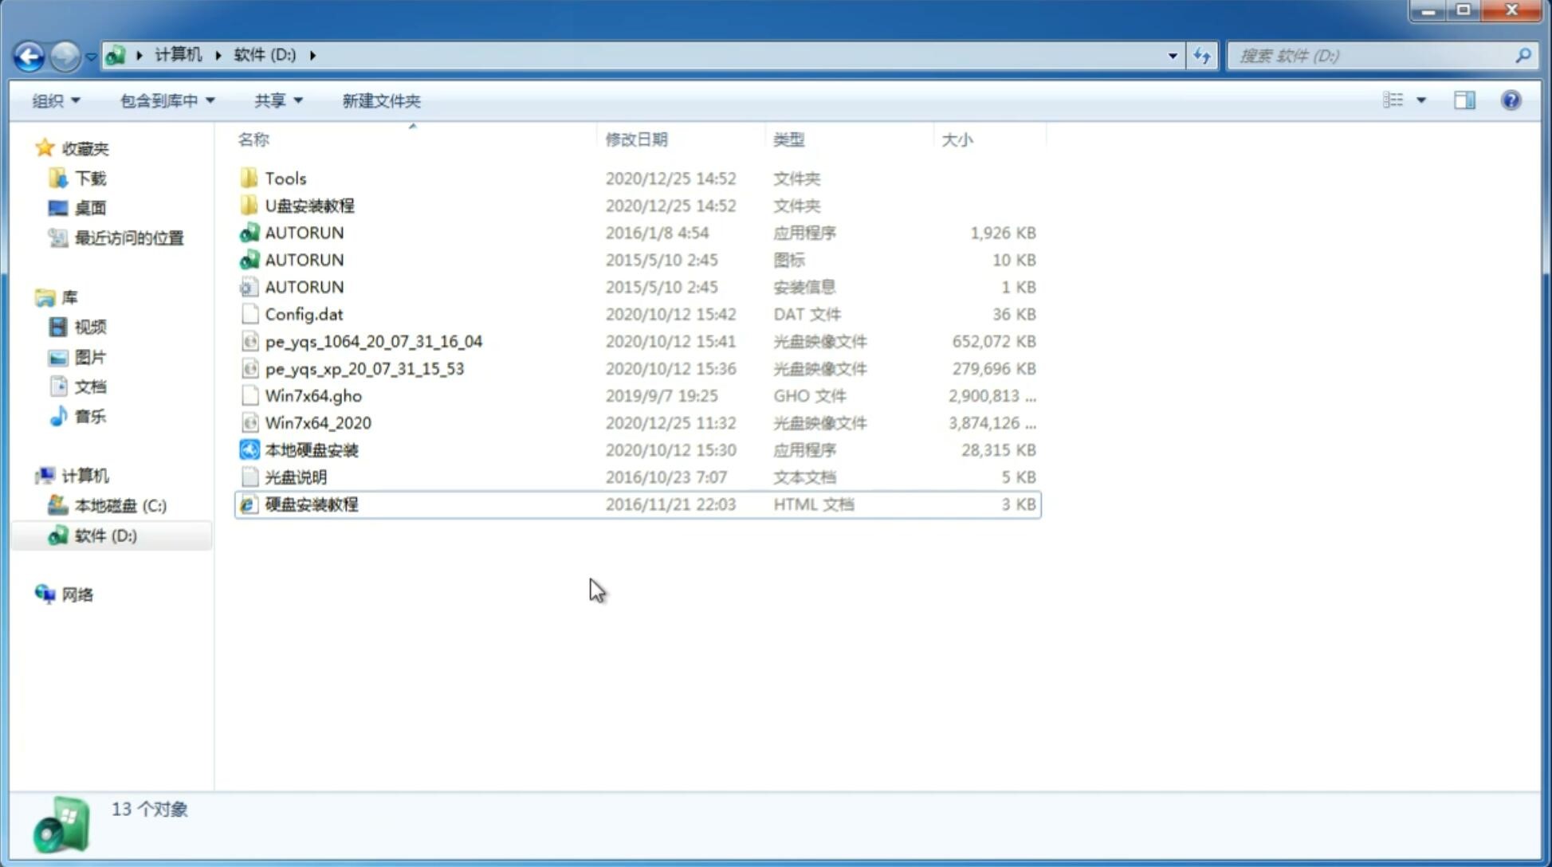Open pe_yqs_xp optical image file
Viewport: 1552px width, 867px height.
[363, 367]
